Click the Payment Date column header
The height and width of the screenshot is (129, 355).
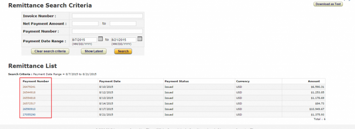(110, 81)
